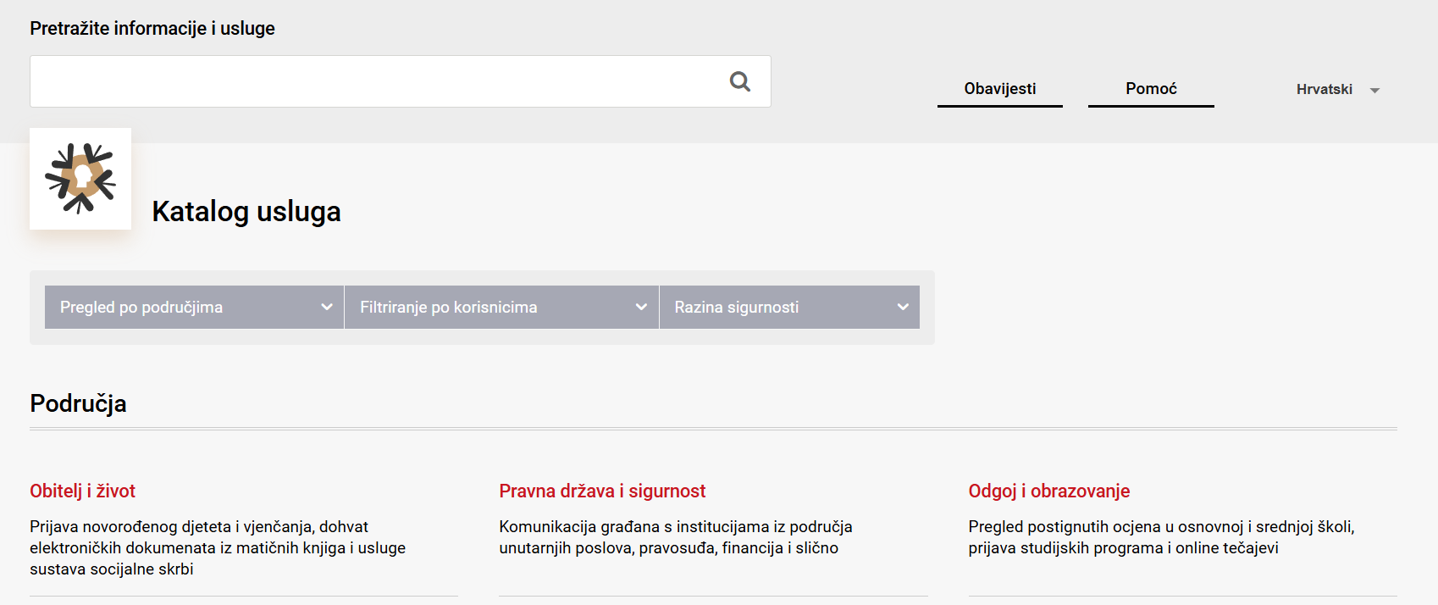Image resolution: width=1438 pixels, height=605 pixels.
Task: Click the magnifying glass search icon
Action: point(739,81)
